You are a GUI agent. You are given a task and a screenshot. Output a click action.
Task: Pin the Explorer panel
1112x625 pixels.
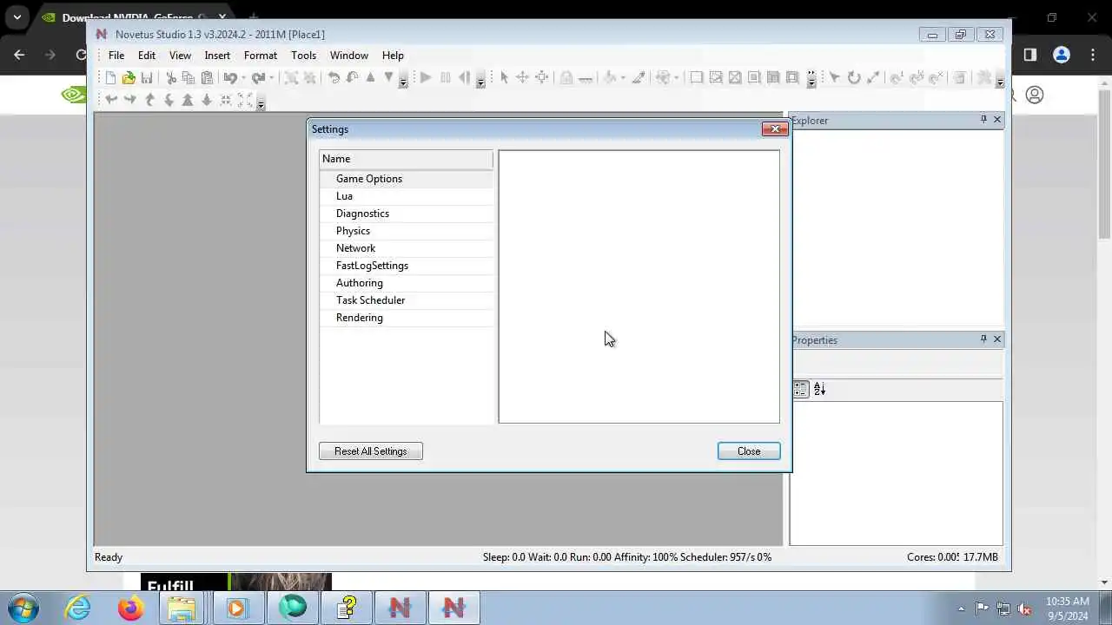click(x=983, y=120)
